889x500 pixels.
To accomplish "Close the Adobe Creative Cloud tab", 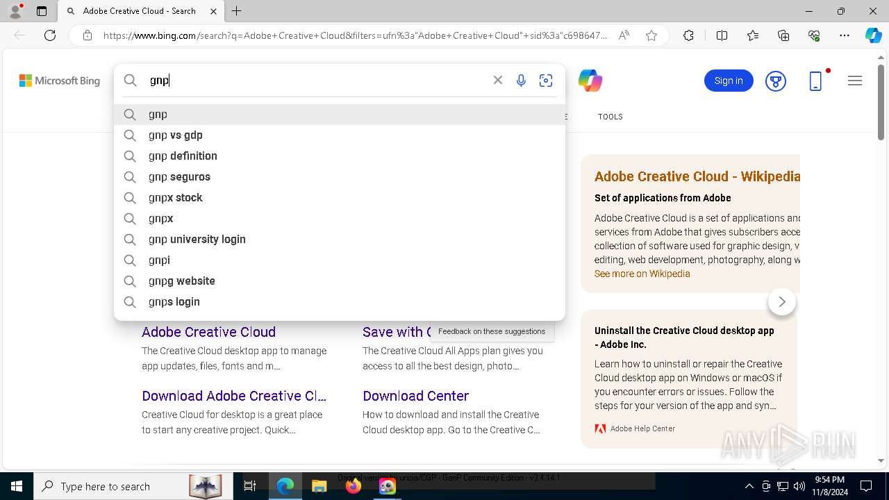I will [213, 11].
